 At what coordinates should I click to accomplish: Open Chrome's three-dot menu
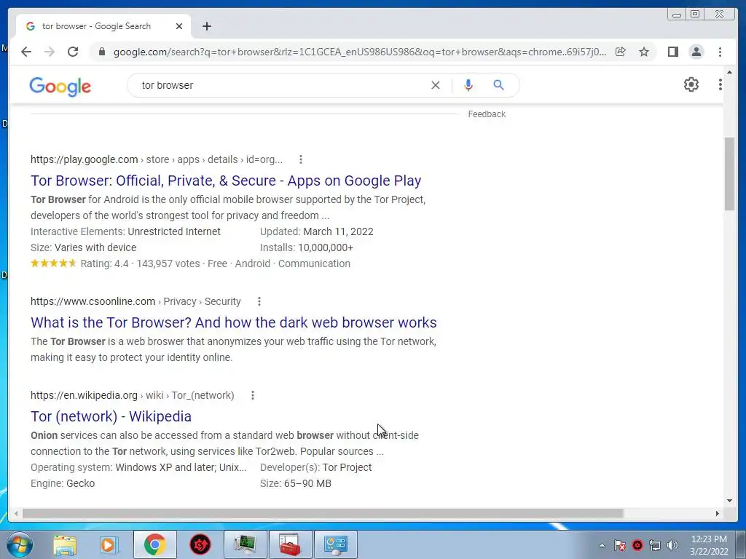click(x=720, y=52)
